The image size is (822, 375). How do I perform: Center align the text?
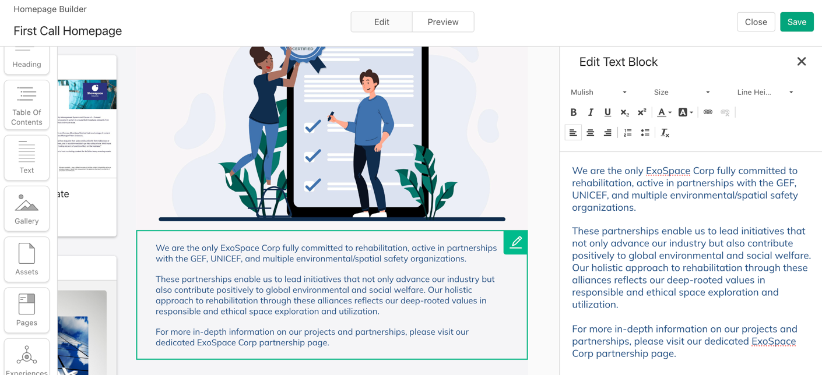[x=591, y=133]
